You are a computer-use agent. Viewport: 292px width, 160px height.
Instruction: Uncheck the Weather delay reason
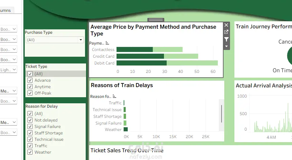point(30,152)
